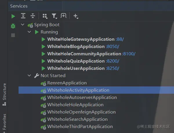Click the gray Stop square icon
The image size is (174, 133).
click(x=13, y=35)
